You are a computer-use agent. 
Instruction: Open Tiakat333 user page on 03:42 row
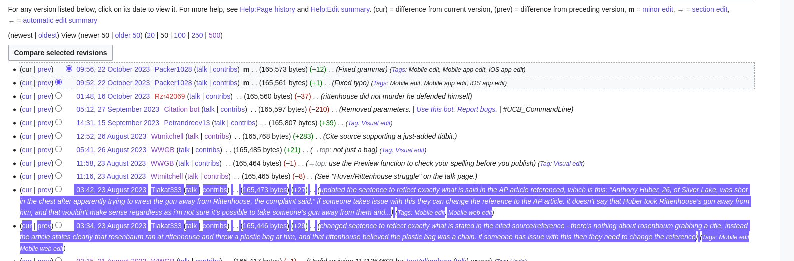pos(166,190)
